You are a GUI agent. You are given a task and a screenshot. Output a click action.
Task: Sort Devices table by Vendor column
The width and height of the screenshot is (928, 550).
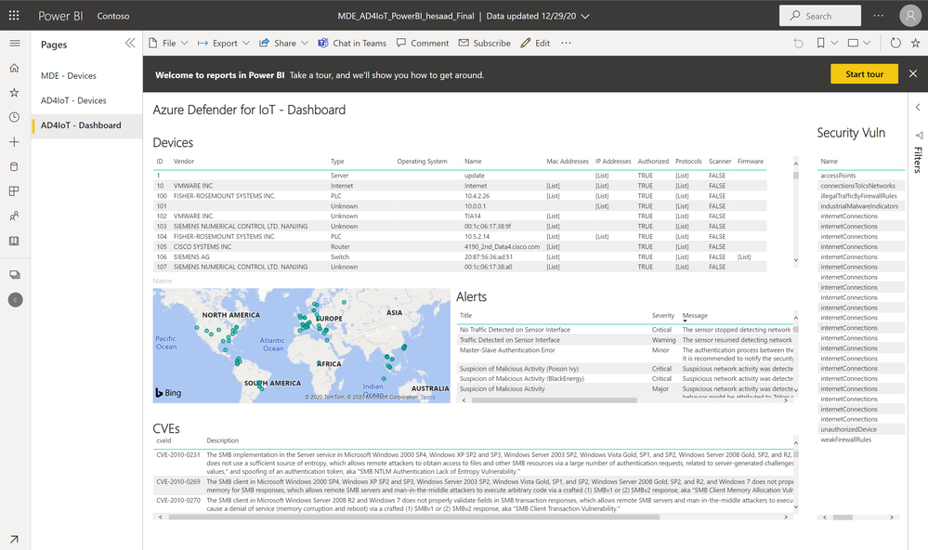pos(184,161)
